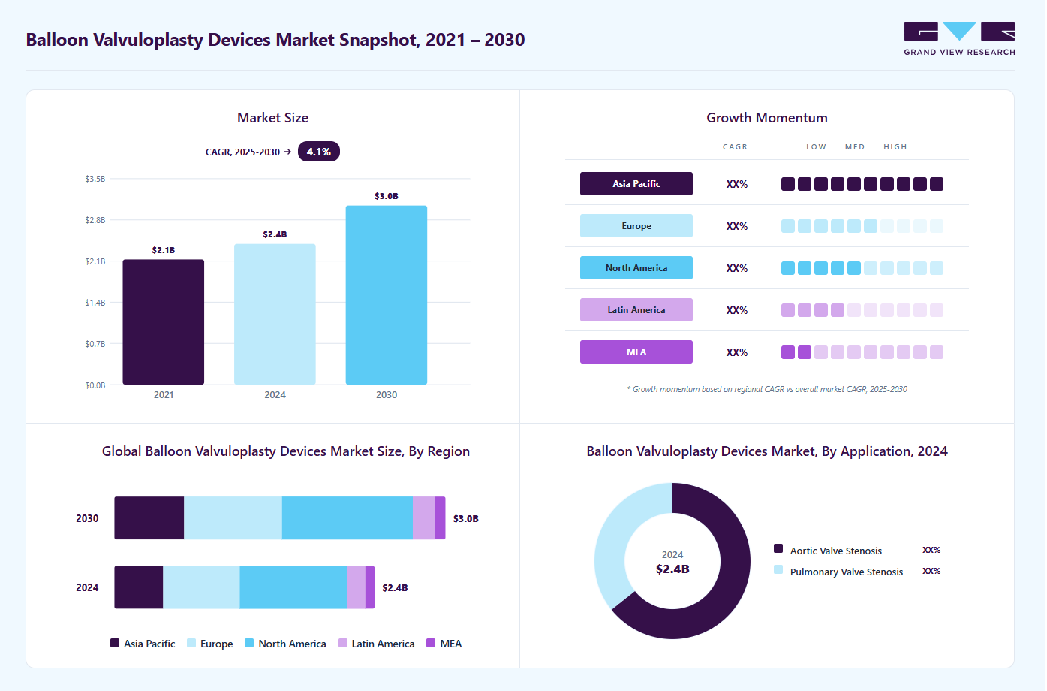Click the 2024 market size bar

point(275,314)
